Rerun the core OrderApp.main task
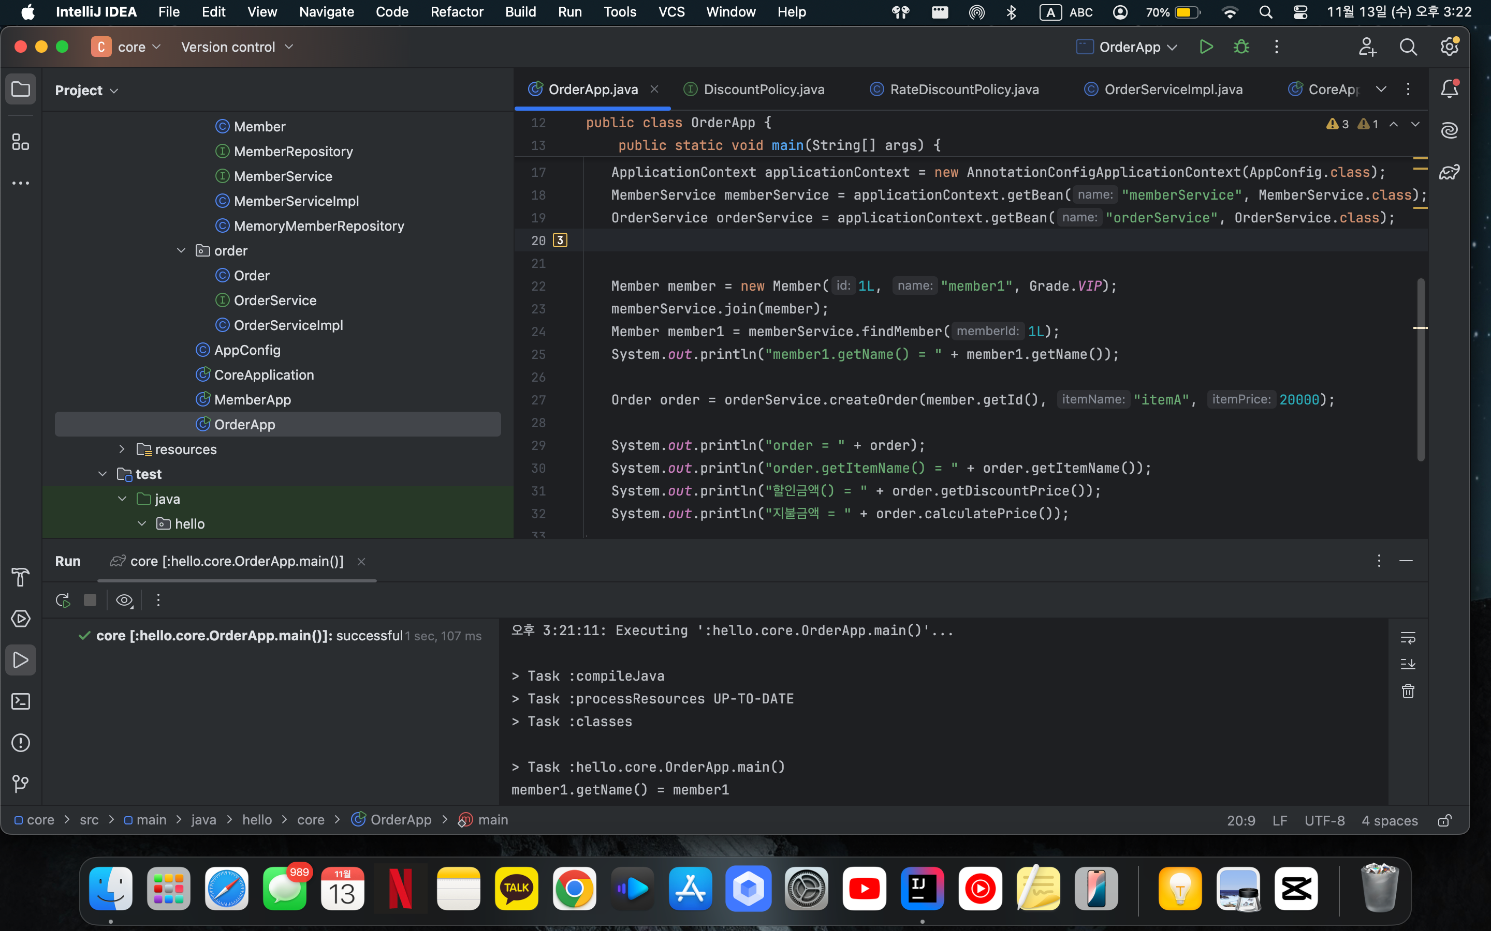The width and height of the screenshot is (1491, 931). click(63, 600)
